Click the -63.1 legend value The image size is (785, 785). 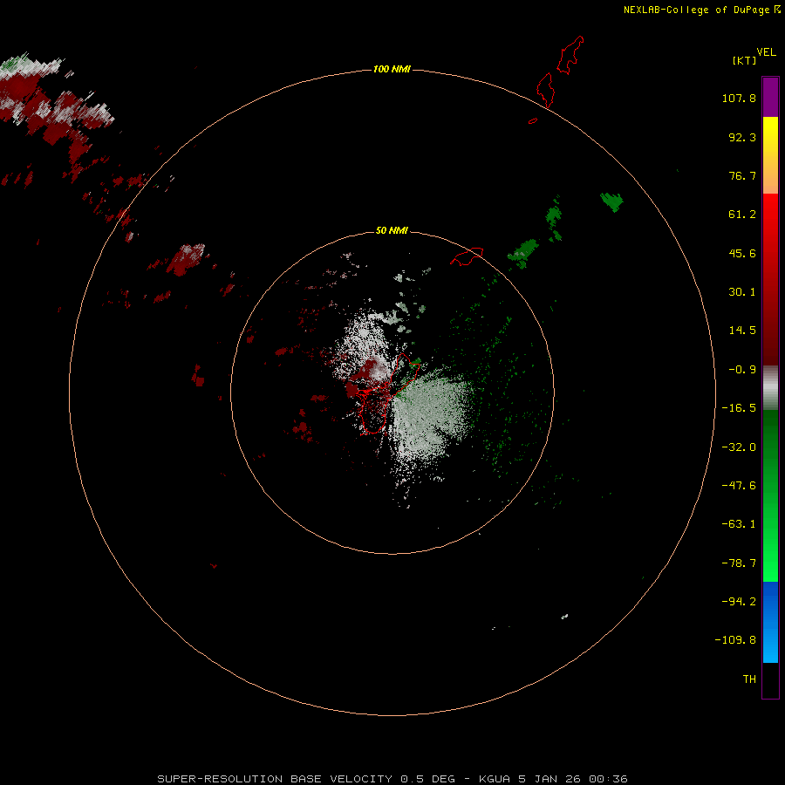(739, 524)
